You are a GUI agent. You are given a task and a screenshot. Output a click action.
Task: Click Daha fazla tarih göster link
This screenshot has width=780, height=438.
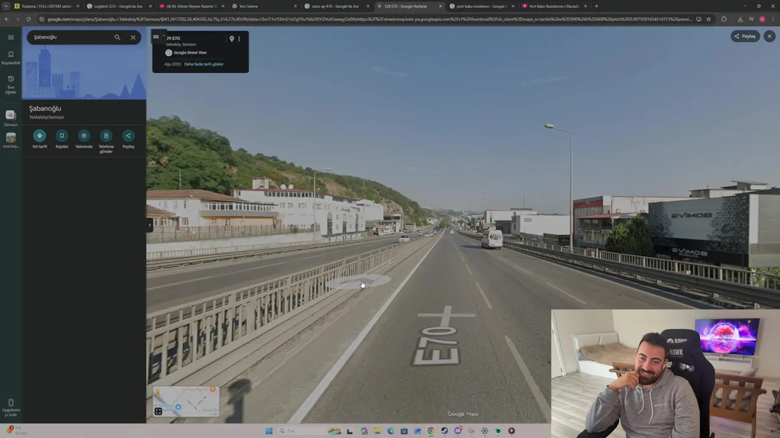(204, 64)
